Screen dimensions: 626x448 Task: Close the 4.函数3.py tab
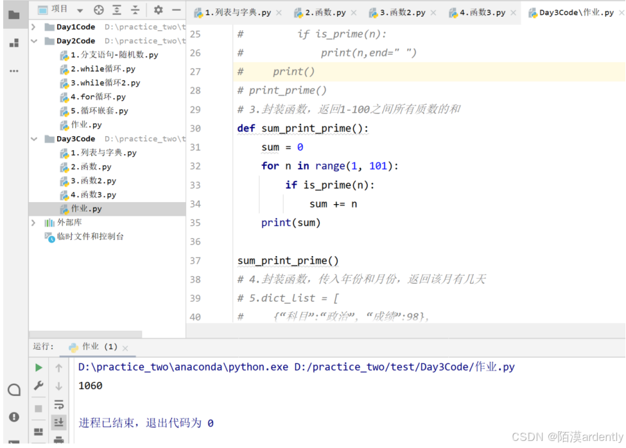tap(513, 13)
